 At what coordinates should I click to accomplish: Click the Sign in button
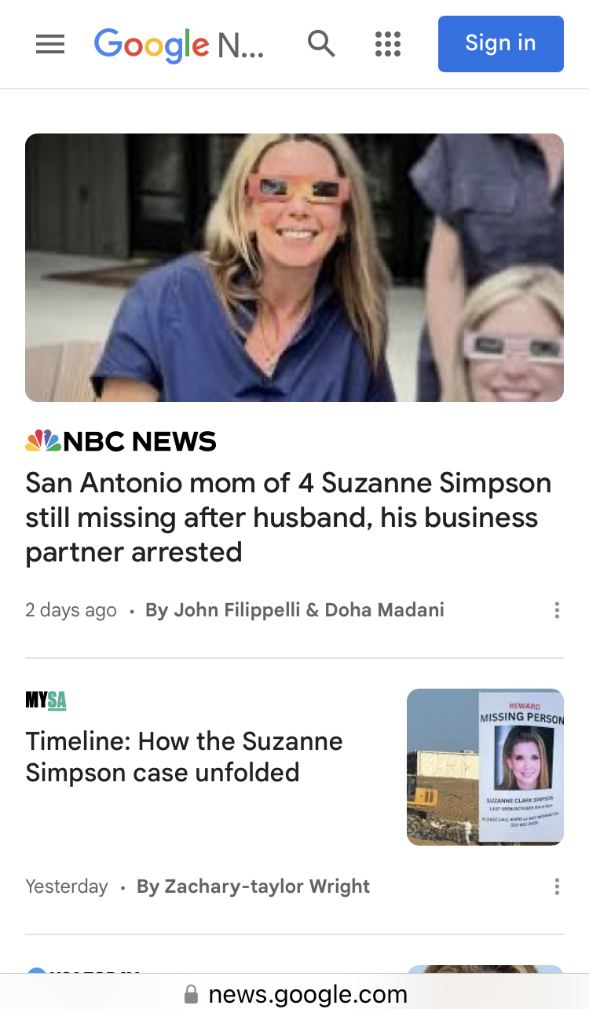(500, 44)
